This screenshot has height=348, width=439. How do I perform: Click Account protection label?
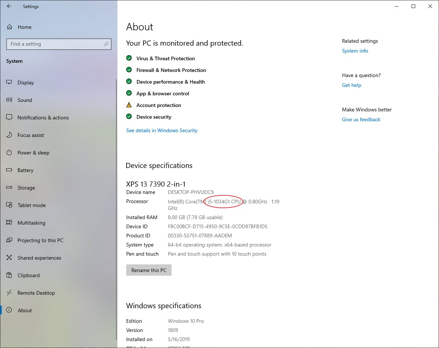[x=159, y=105]
